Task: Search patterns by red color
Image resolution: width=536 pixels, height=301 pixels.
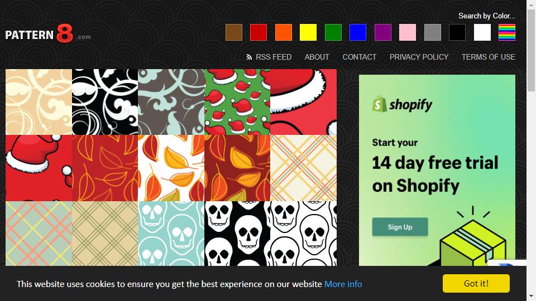Action: pyautogui.click(x=259, y=32)
